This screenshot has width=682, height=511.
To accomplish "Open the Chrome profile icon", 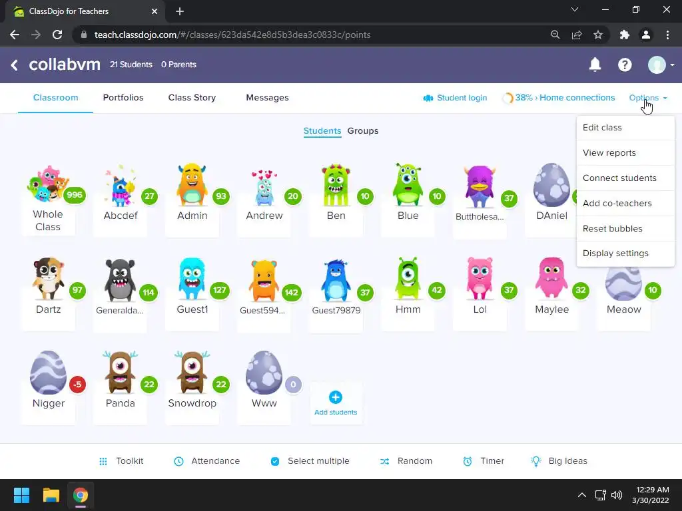I will 646,35.
